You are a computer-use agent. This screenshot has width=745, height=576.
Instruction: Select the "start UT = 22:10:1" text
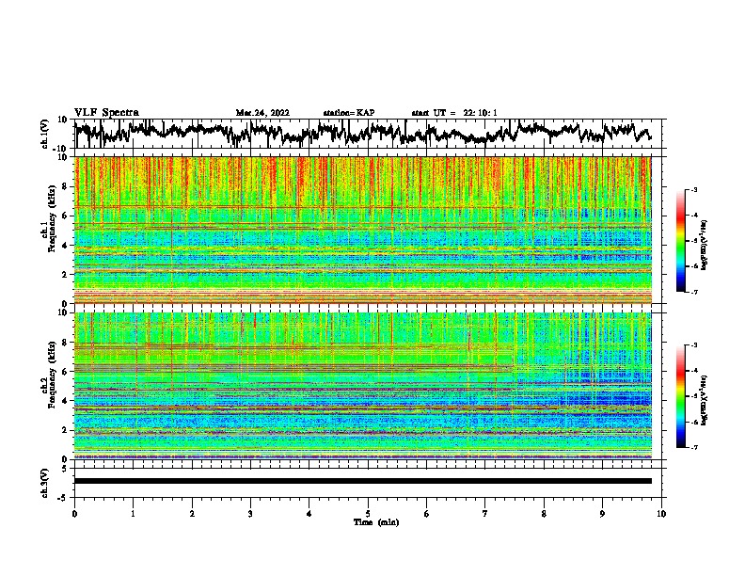[454, 113]
